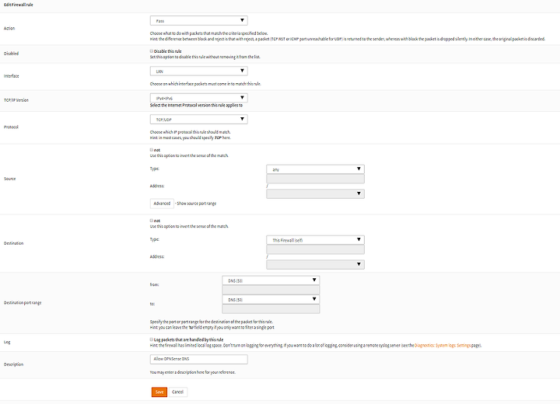Tick the Disable this rule checkbox
560x404 pixels.
152,51
